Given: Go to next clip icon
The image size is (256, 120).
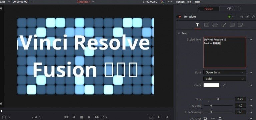Looking at the screenshot, I should pos(159,117).
